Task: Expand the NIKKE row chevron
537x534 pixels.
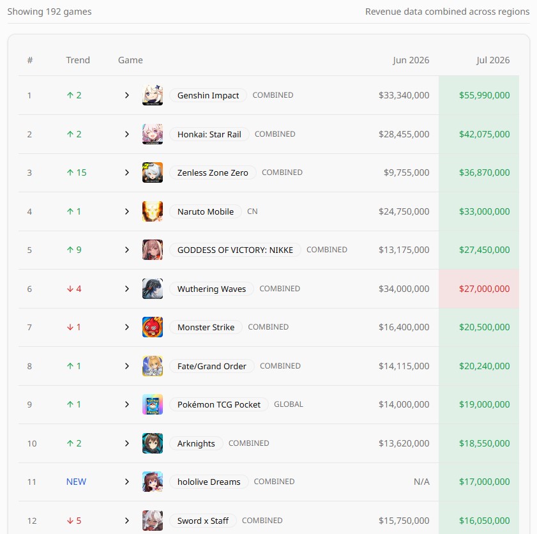Action: (x=127, y=250)
